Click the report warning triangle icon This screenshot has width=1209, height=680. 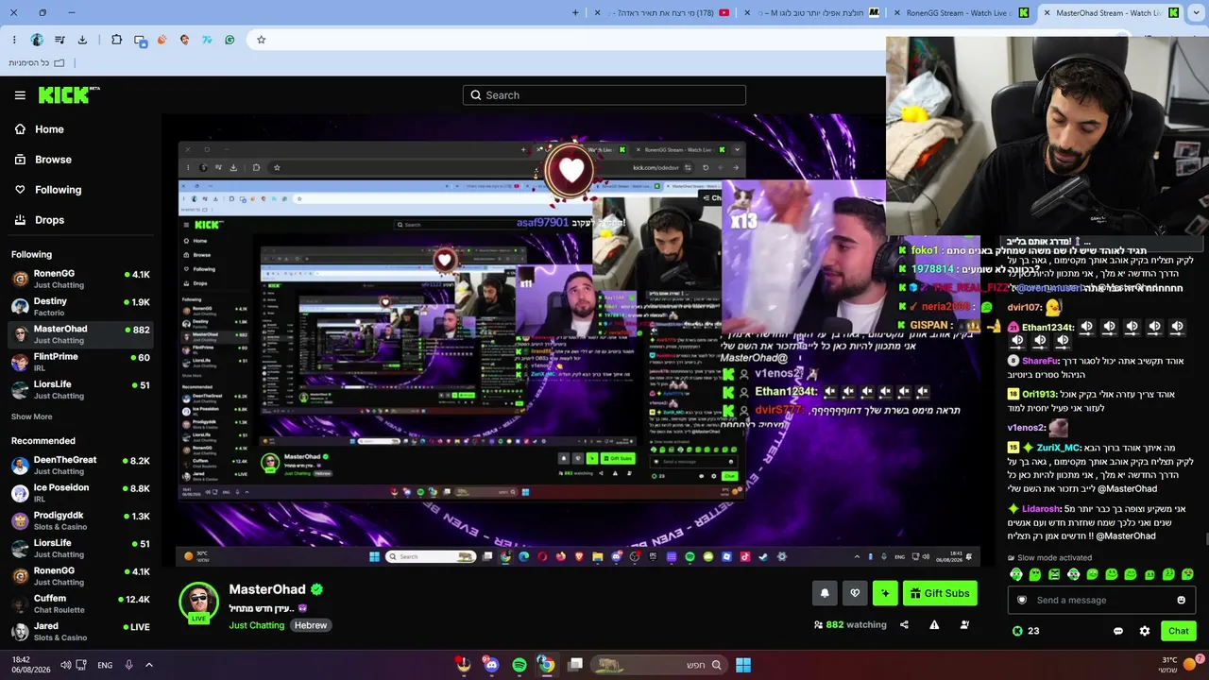click(934, 624)
